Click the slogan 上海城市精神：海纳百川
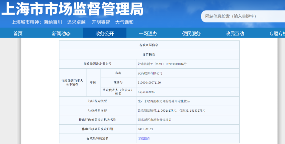 point(37,22)
